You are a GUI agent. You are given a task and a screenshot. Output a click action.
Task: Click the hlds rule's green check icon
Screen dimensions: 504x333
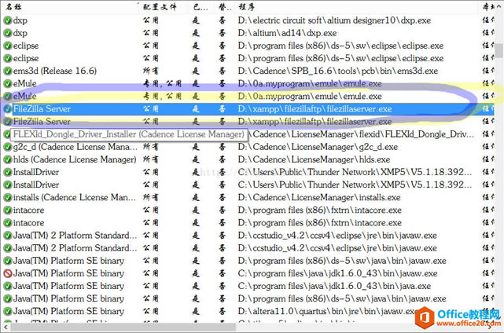tap(8, 159)
